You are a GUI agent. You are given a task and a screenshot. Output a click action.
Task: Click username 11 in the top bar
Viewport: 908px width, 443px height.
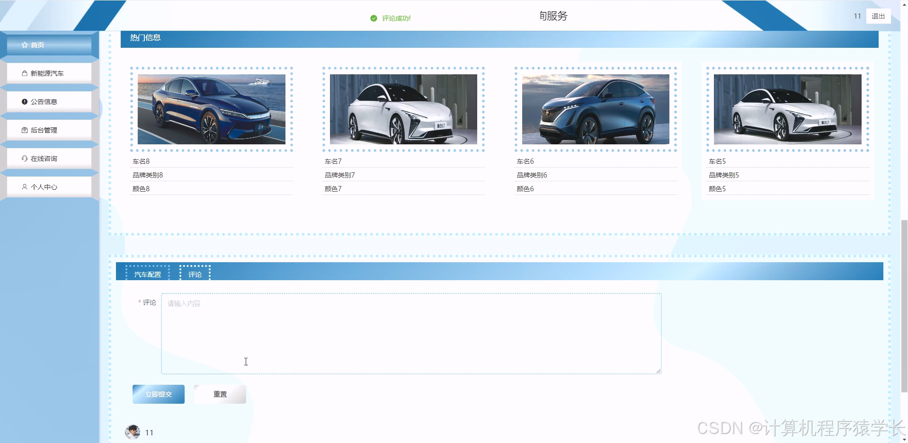click(857, 16)
